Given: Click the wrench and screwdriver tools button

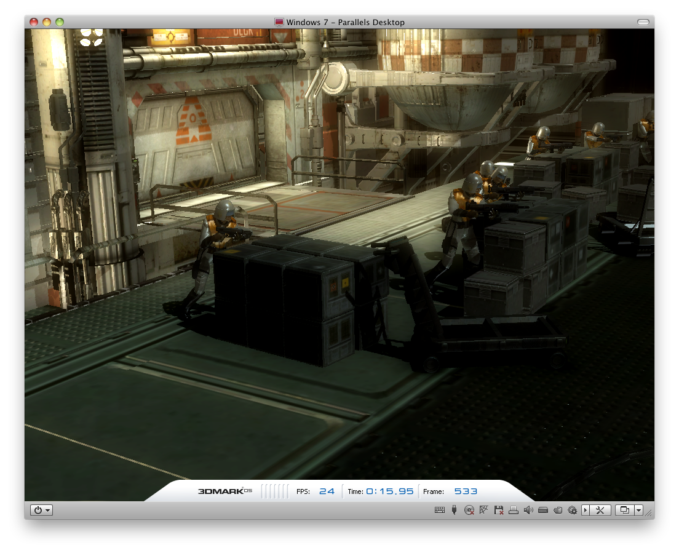Looking at the screenshot, I should pos(600,510).
